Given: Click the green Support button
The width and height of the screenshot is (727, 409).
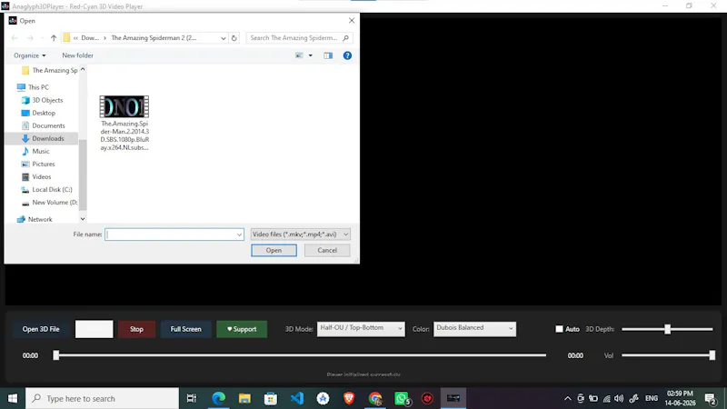Looking at the screenshot, I should [x=242, y=329].
